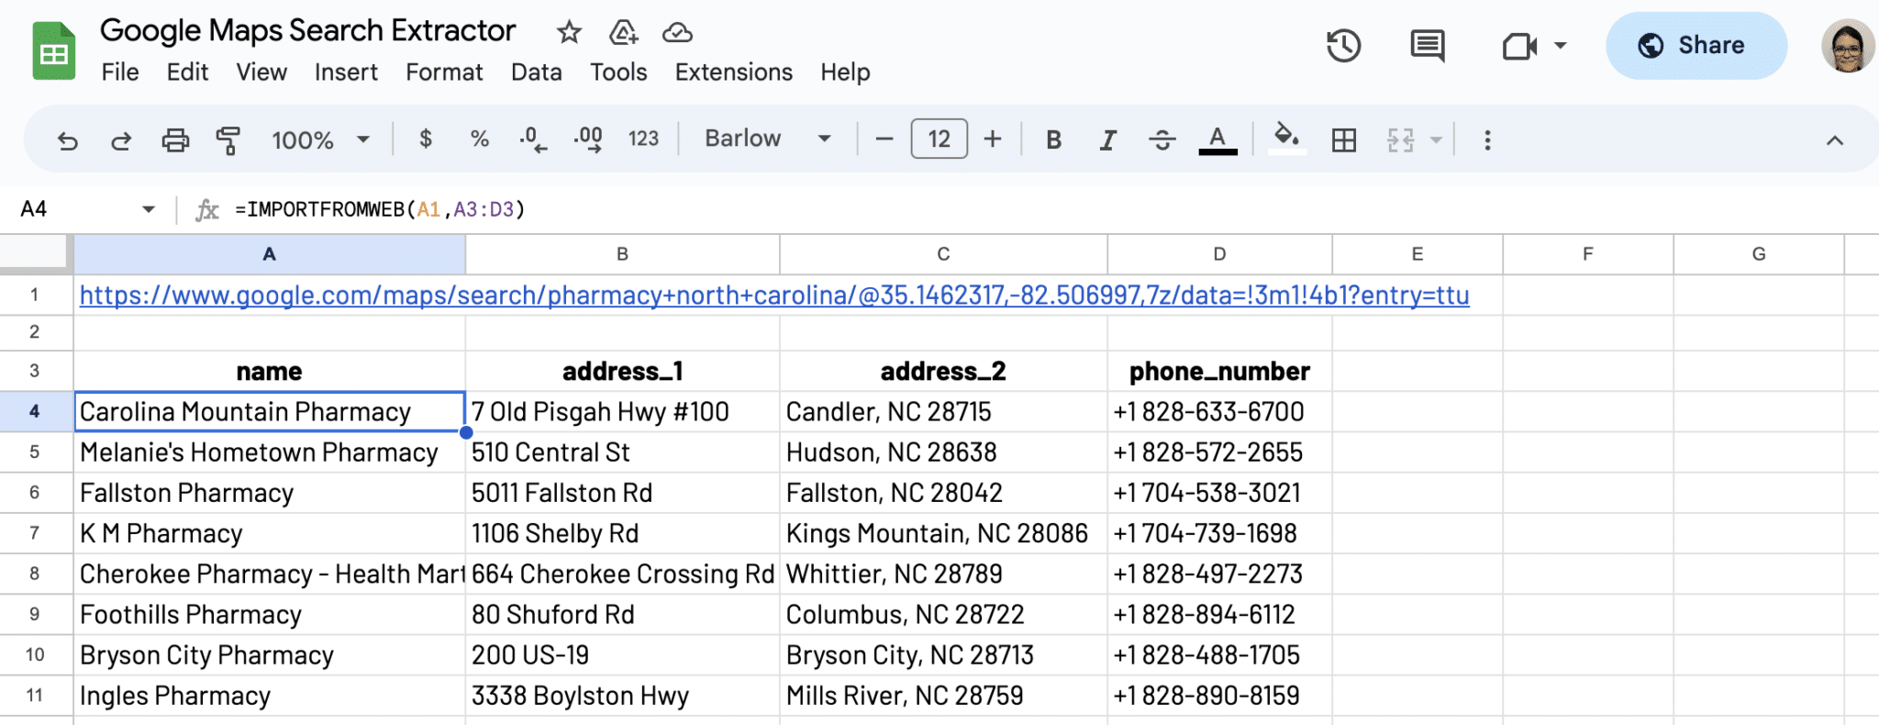Open the File menu

click(120, 72)
